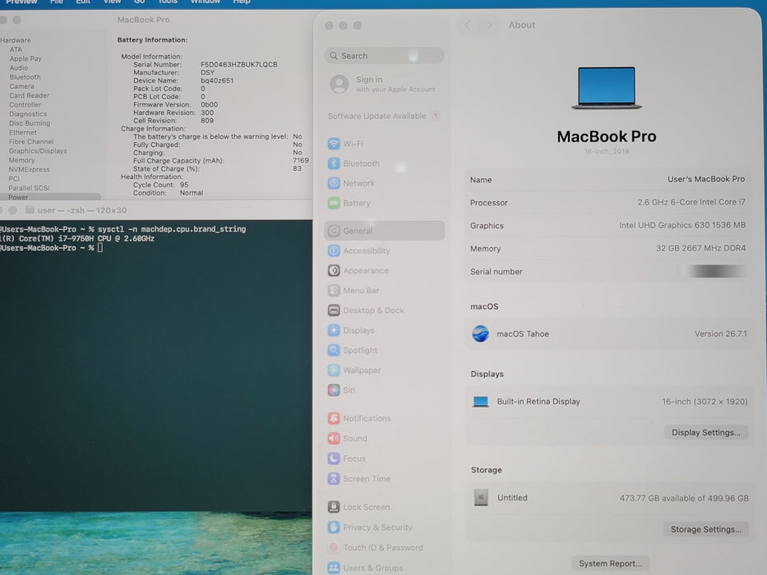Click the Notifications bell icon
This screenshot has width=767, height=575.
pos(334,419)
